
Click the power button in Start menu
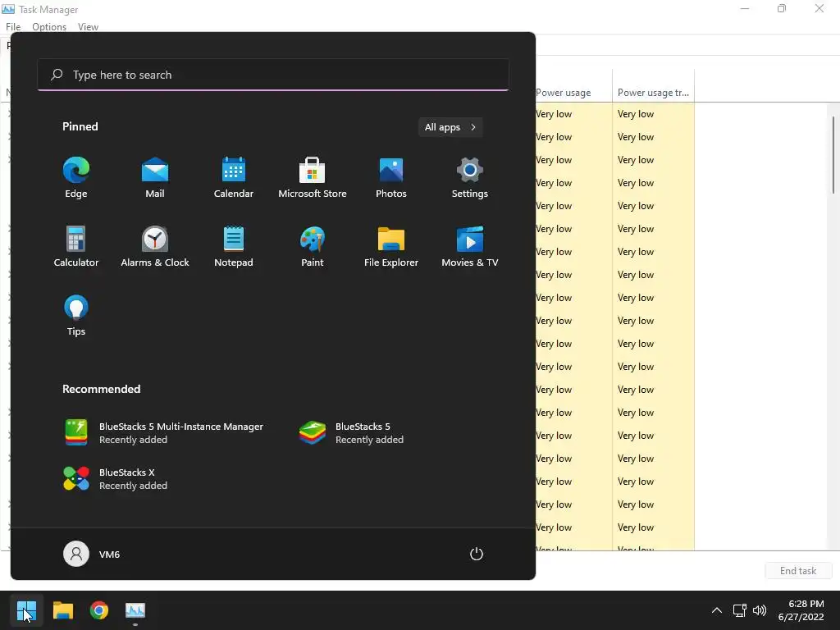tap(477, 554)
